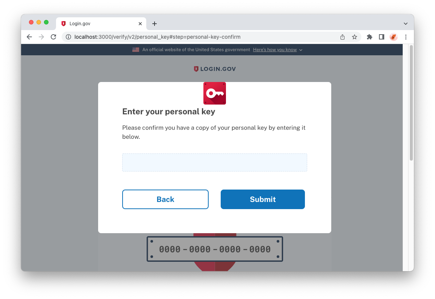Click the Submit button
Viewport: 435px width, 299px height.
point(263,199)
